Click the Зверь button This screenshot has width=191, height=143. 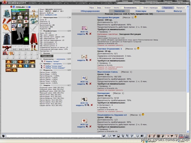coord(99,8)
